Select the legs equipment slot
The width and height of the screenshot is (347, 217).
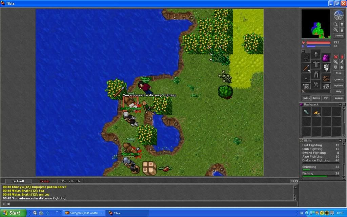click(316, 74)
